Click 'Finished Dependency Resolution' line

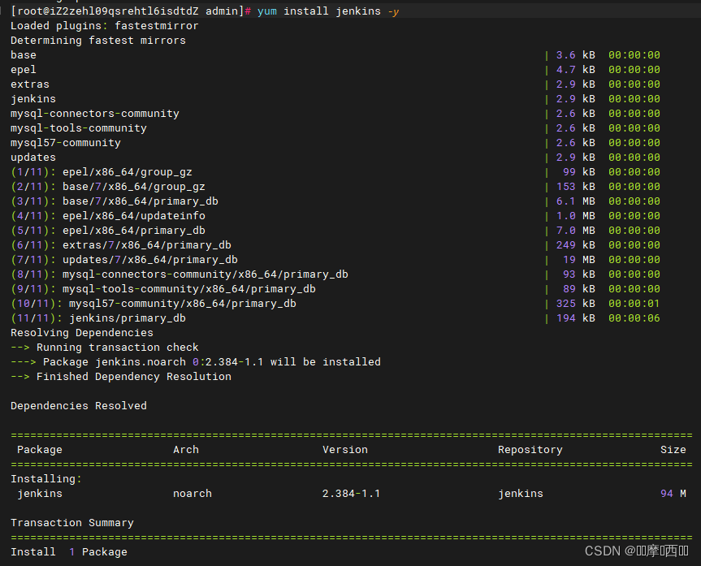(121, 377)
